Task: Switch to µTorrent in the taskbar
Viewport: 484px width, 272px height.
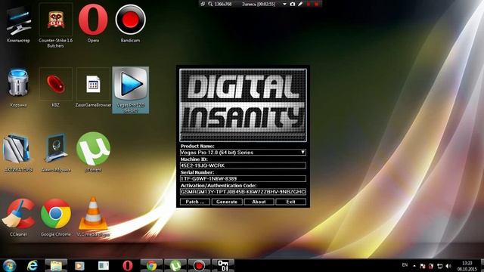Action: click(x=175, y=265)
